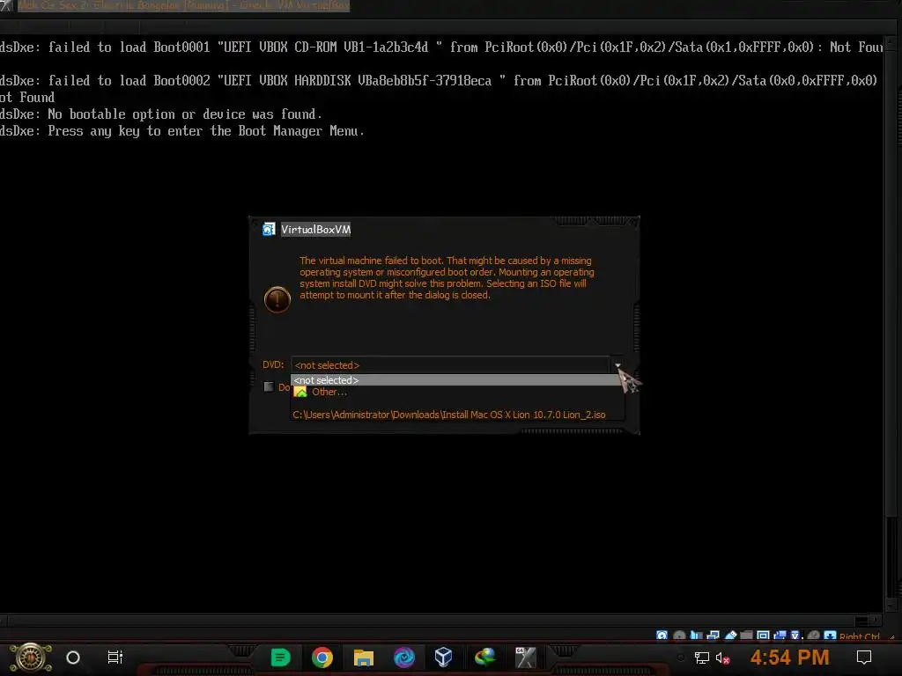902x676 pixels.
Task: Click the VM window title bar icon
Action: (x=6, y=6)
